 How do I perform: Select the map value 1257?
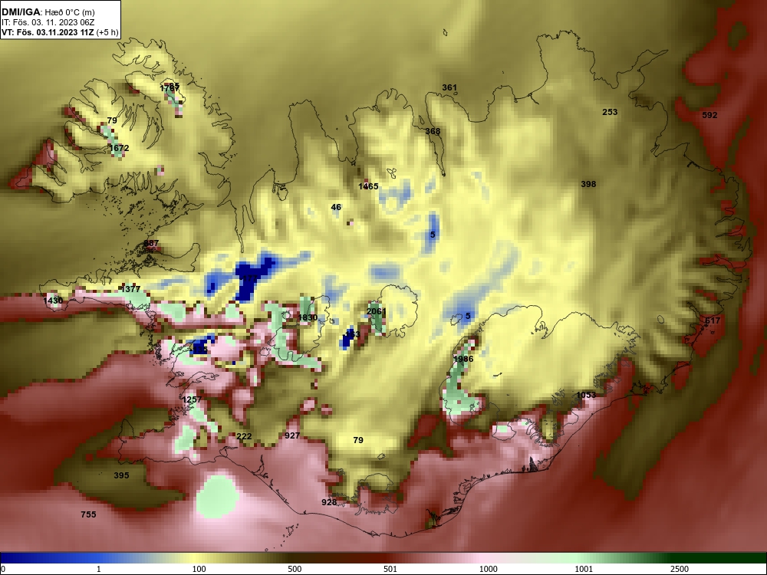(x=192, y=399)
